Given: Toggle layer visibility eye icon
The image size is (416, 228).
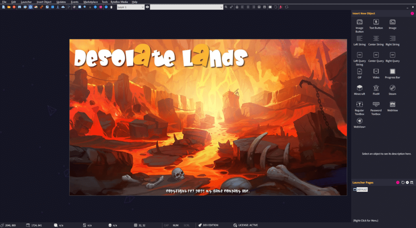Looking at the screenshot, I should click(x=147, y=7).
